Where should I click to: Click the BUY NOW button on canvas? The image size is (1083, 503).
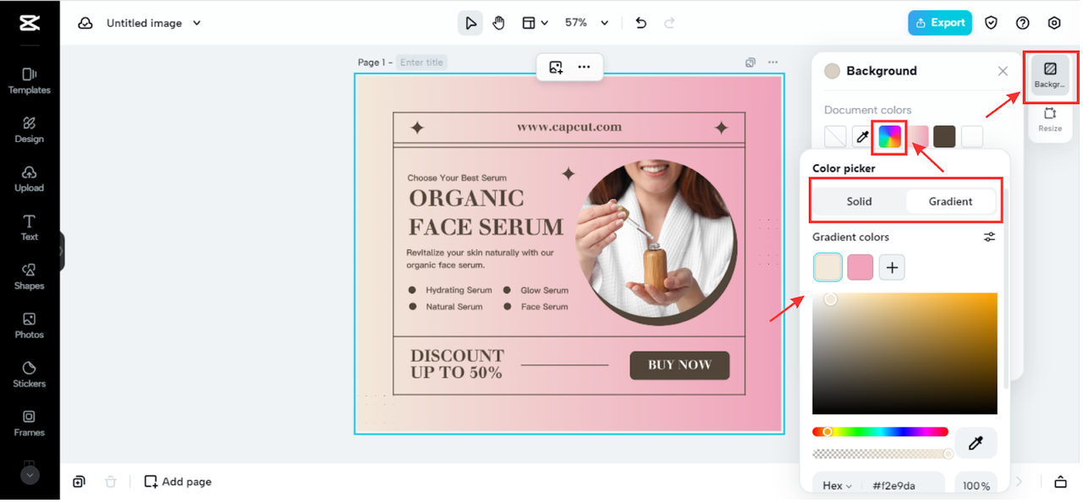point(679,365)
